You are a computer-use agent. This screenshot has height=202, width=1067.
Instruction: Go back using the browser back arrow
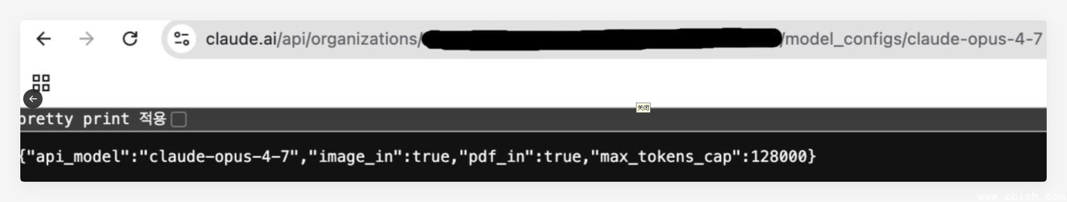(x=44, y=39)
